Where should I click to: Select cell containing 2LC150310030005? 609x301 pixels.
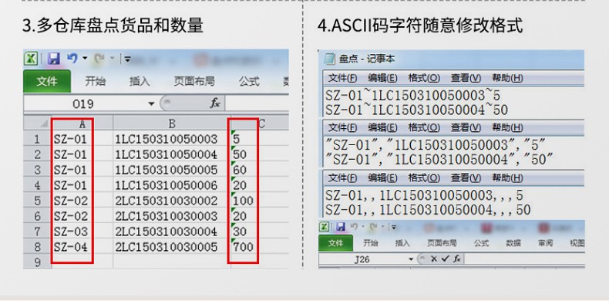(166, 246)
